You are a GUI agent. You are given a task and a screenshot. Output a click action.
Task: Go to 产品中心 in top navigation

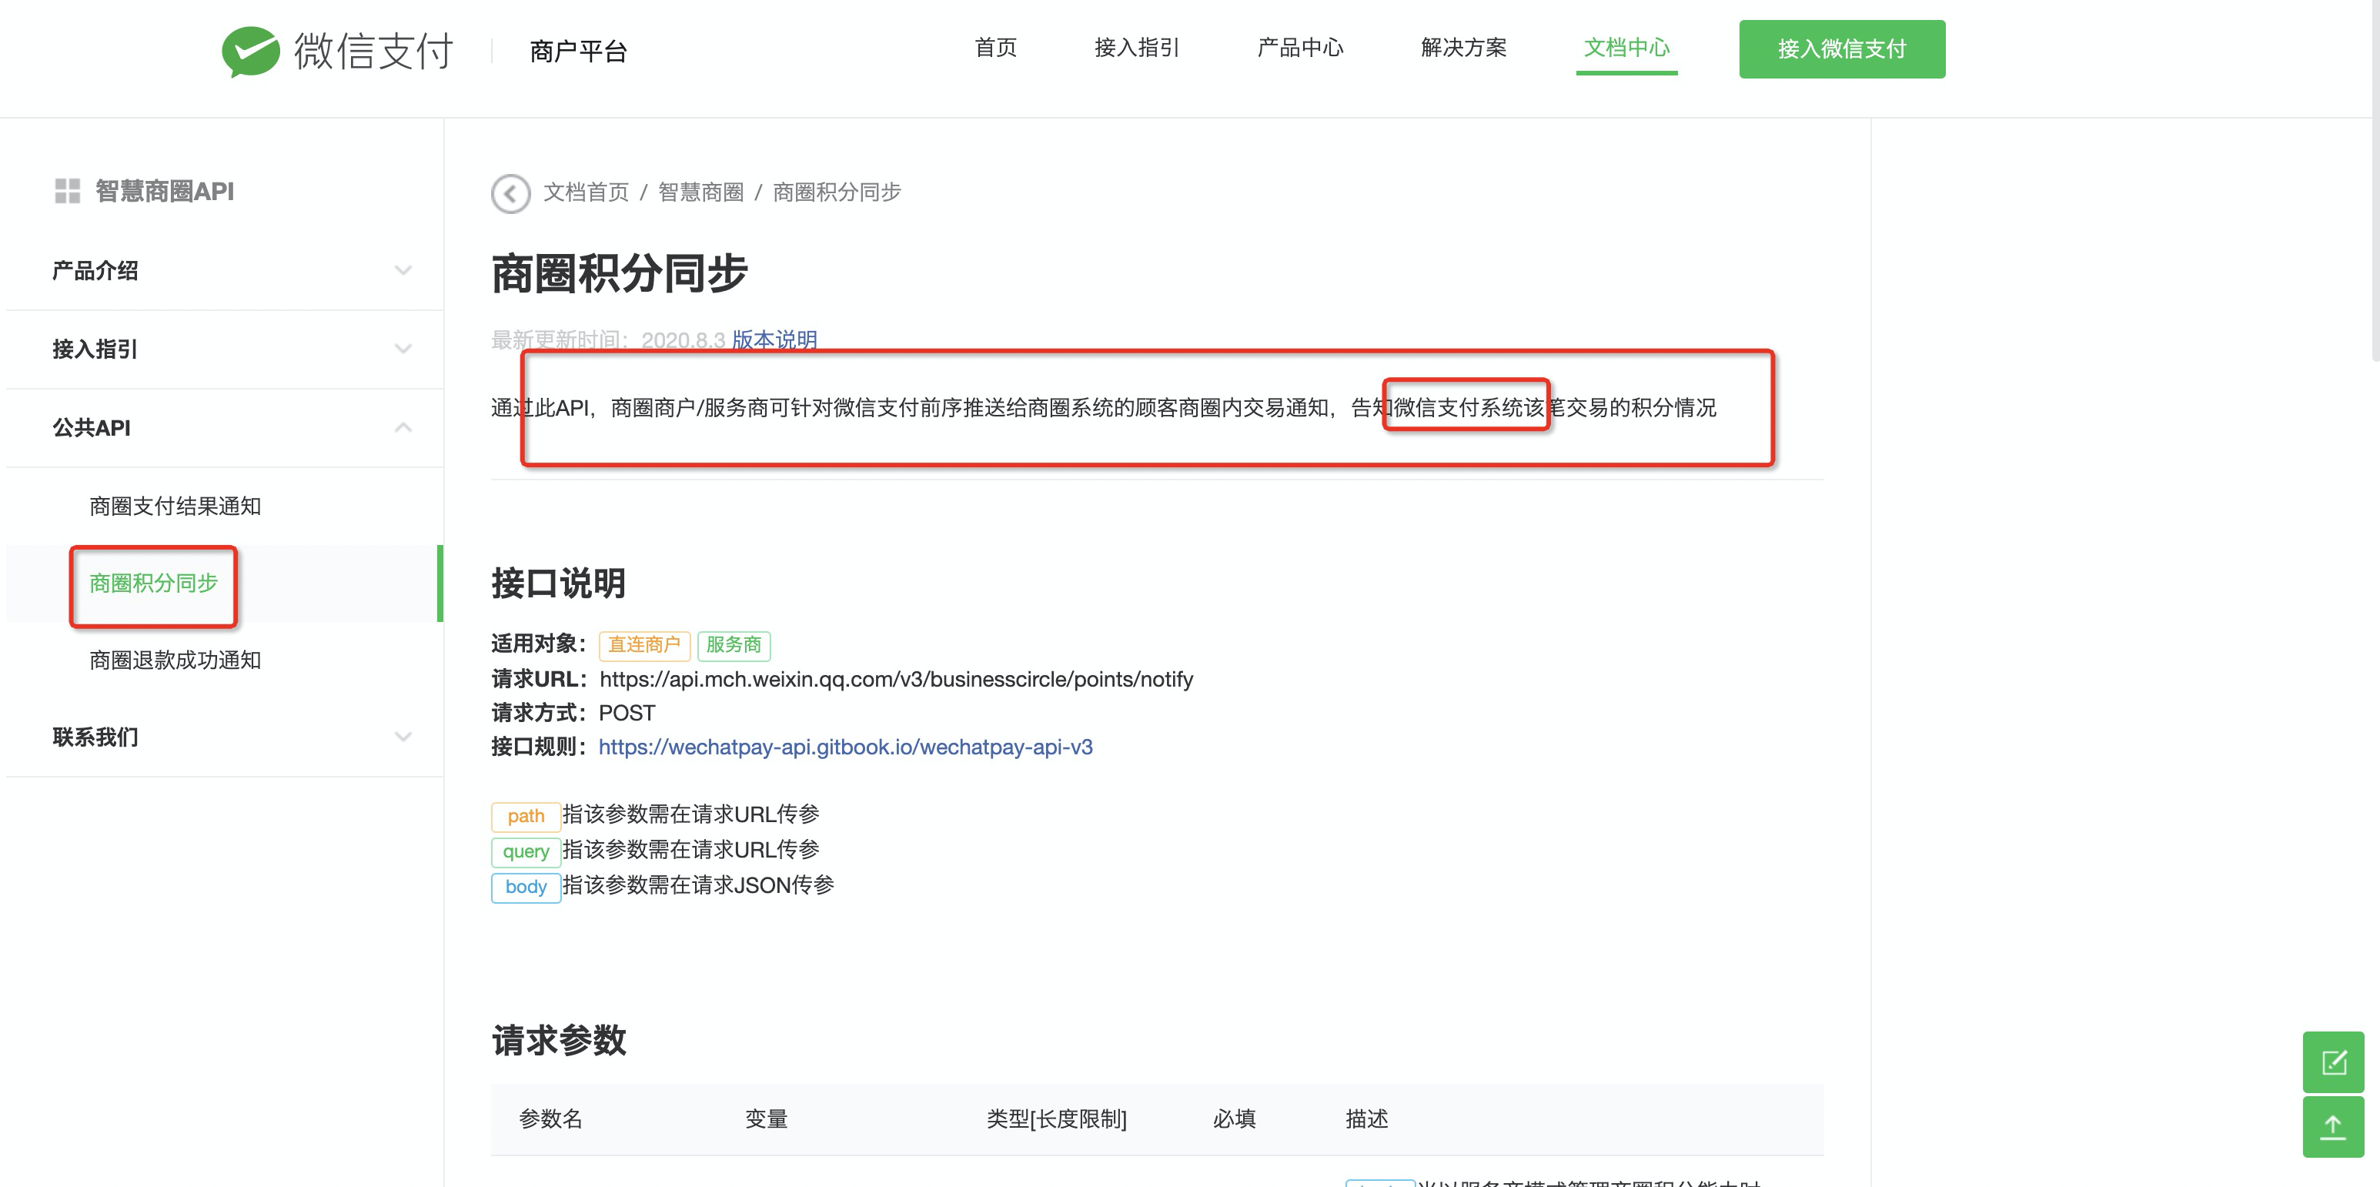click(x=1300, y=48)
